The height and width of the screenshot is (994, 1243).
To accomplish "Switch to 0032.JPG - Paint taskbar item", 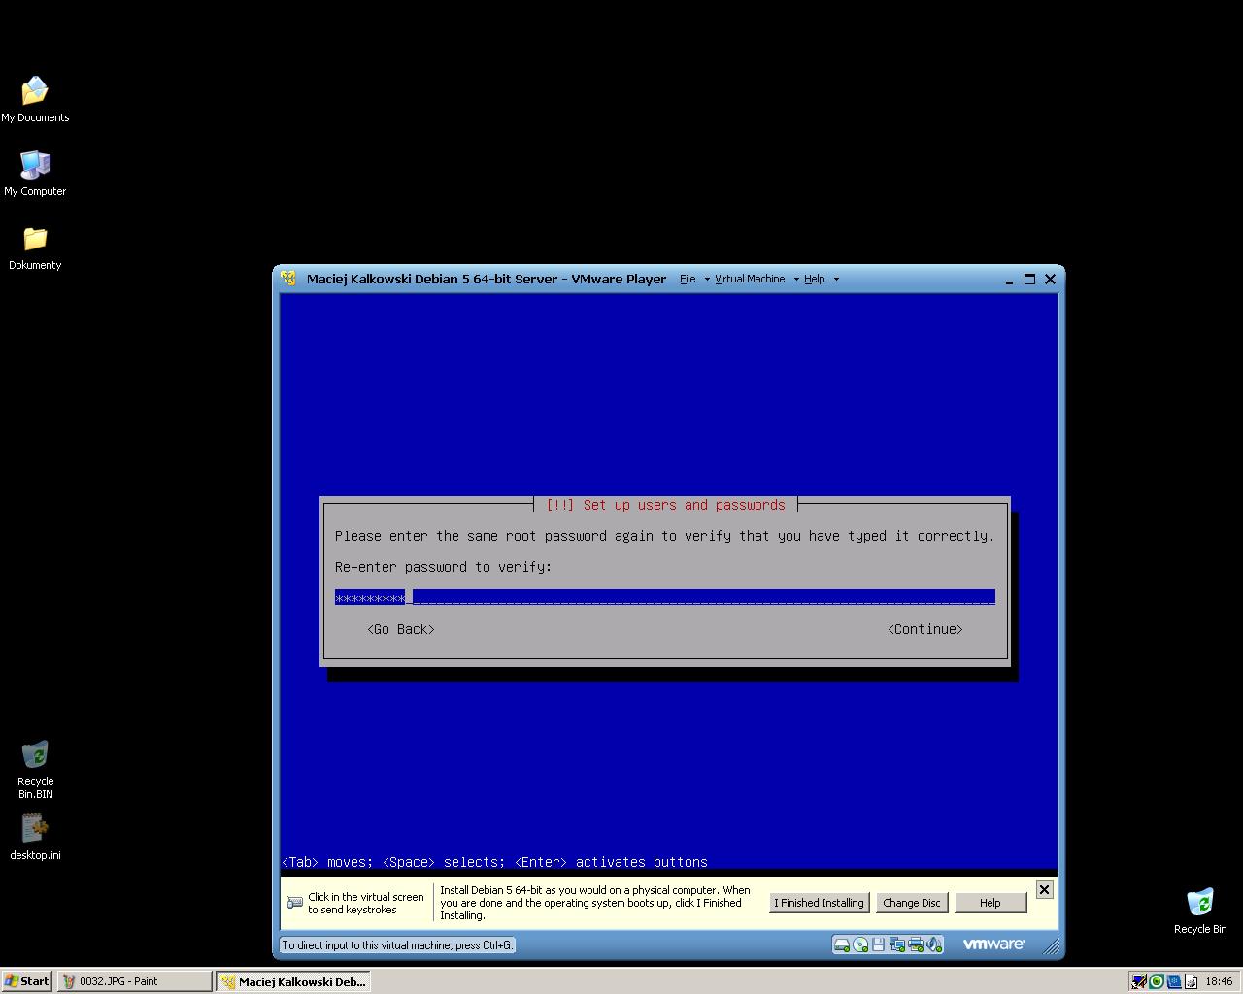I will (x=134, y=981).
